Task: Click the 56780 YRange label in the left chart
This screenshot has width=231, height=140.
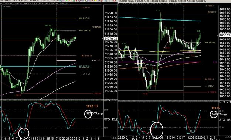Action: [95, 114]
